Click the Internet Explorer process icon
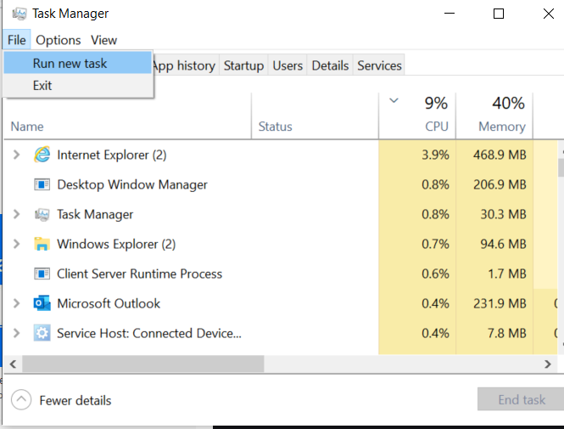Viewport: 564px width, 429px height. click(x=42, y=155)
